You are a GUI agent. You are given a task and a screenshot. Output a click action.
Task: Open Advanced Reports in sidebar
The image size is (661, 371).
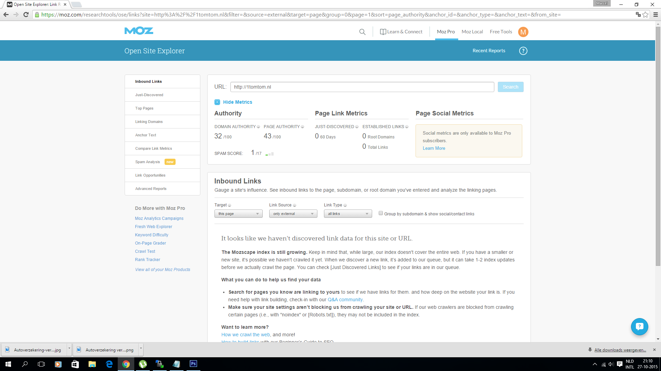click(162, 189)
